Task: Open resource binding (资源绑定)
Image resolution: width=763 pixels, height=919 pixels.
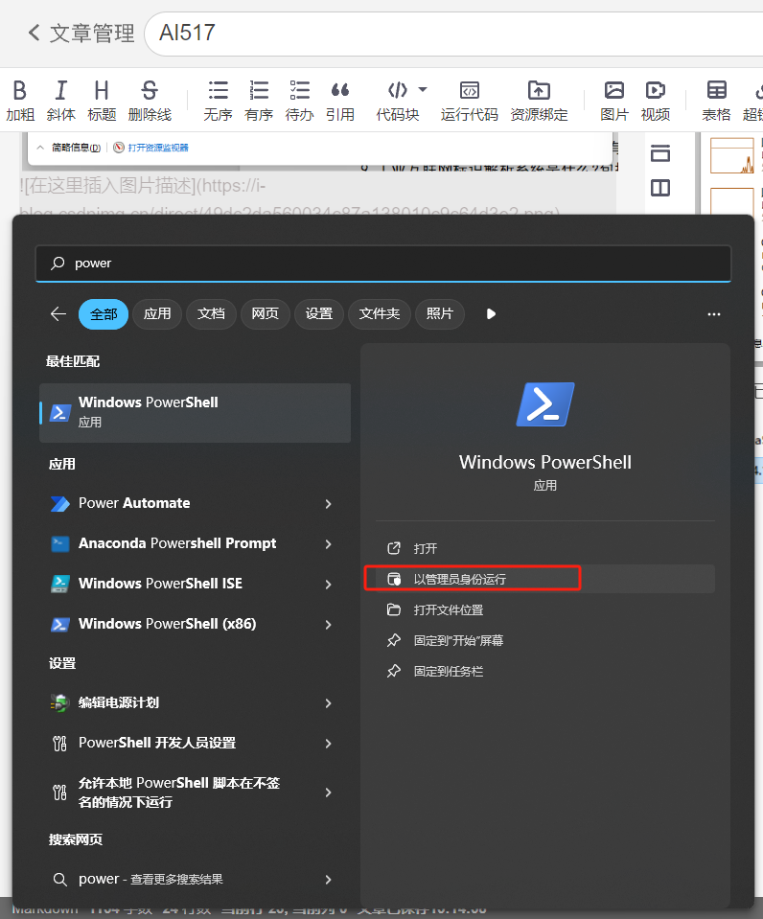Action: pos(539,101)
